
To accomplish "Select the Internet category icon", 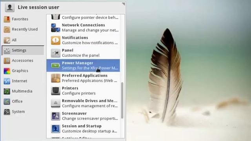I will click(7, 81).
